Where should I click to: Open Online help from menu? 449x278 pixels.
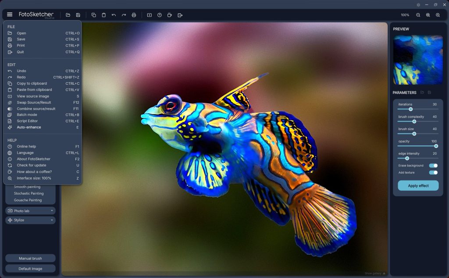tap(43, 146)
